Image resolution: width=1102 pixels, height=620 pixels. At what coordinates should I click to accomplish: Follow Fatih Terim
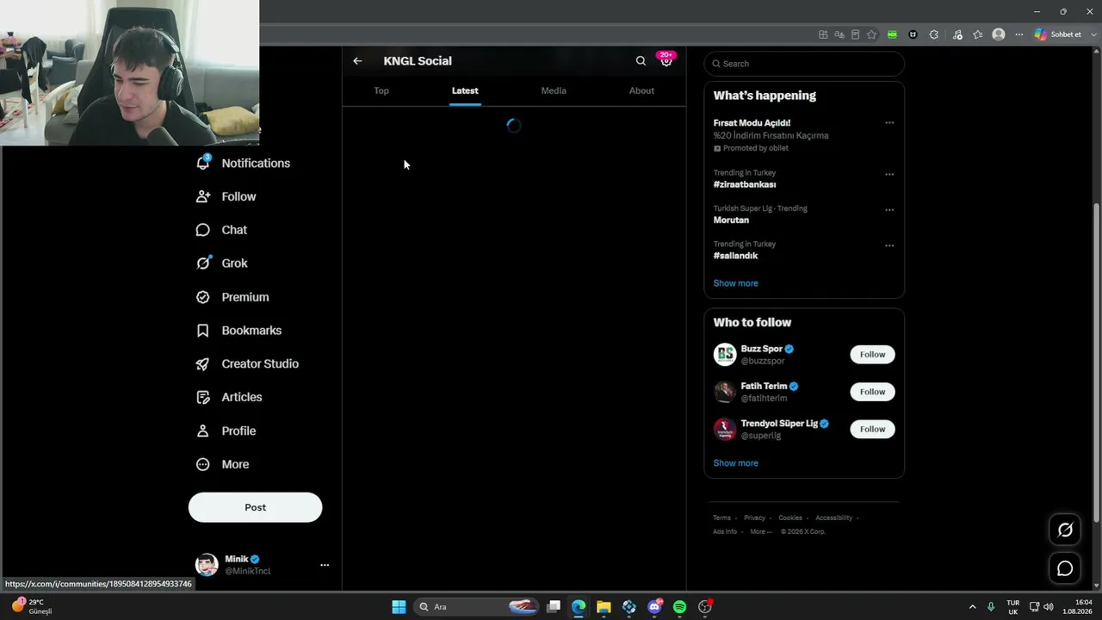[872, 392]
